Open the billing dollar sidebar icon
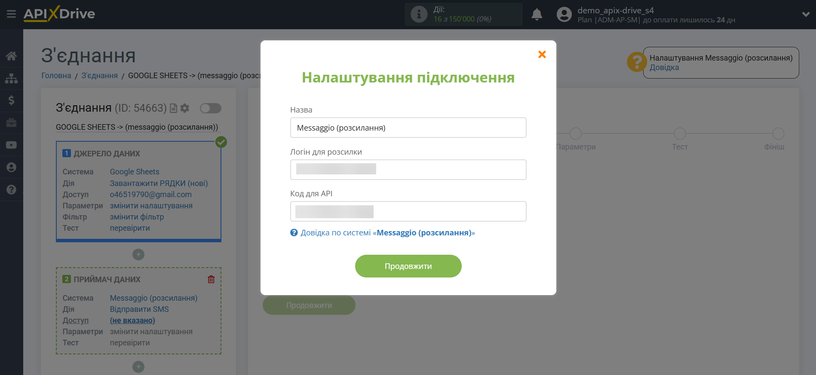The width and height of the screenshot is (816, 375). click(12, 101)
